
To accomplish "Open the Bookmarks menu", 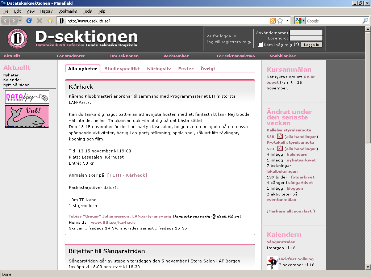I will coord(67,11).
